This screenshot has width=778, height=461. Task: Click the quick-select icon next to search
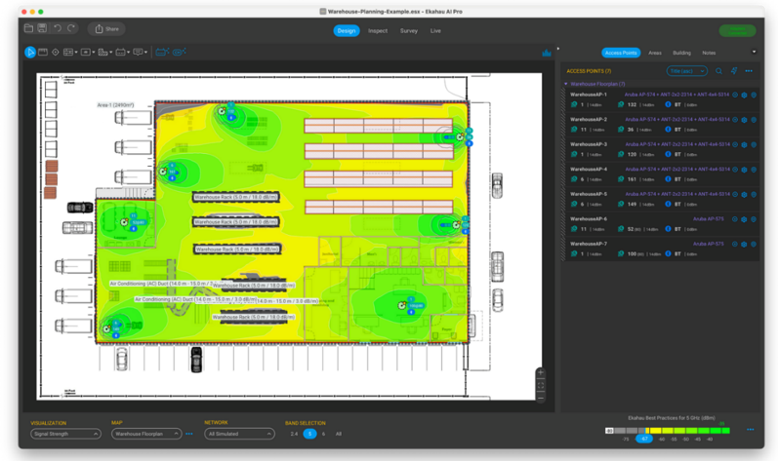pos(734,71)
